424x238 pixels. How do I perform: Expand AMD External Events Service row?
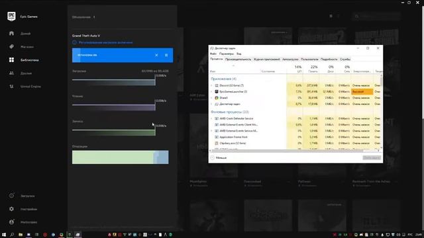click(212, 131)
